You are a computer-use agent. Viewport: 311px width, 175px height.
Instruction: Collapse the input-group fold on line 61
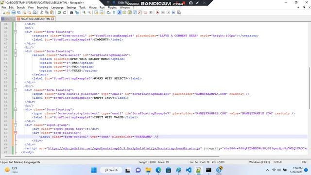tap(15, 125)
